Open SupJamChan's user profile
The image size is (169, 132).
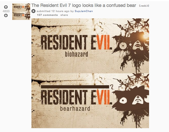tap(84, 11)
